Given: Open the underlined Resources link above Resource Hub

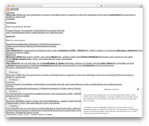Looking at the screenshot, I should click(x=11, y=55).
